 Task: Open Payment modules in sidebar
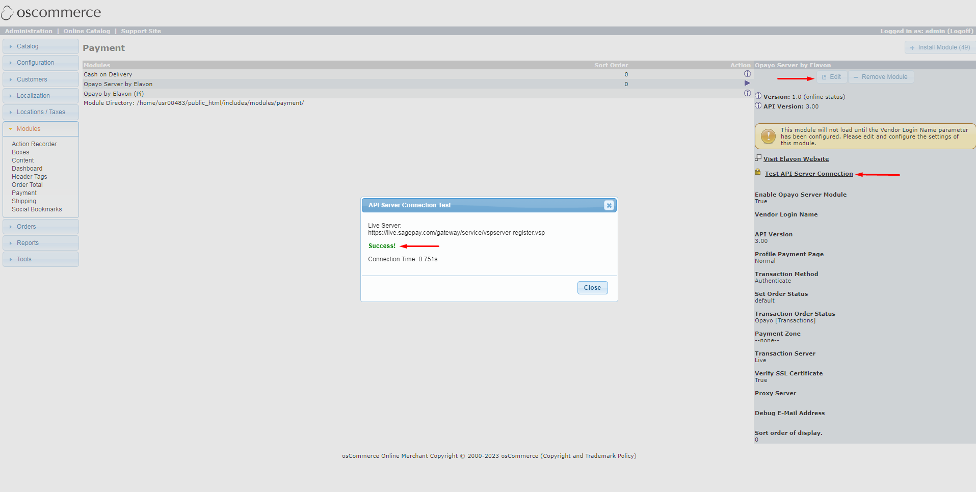(24, 193)
